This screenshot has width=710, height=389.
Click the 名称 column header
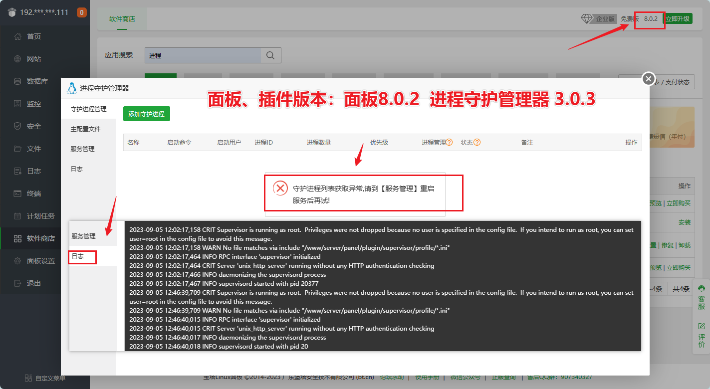click(134, 142)
